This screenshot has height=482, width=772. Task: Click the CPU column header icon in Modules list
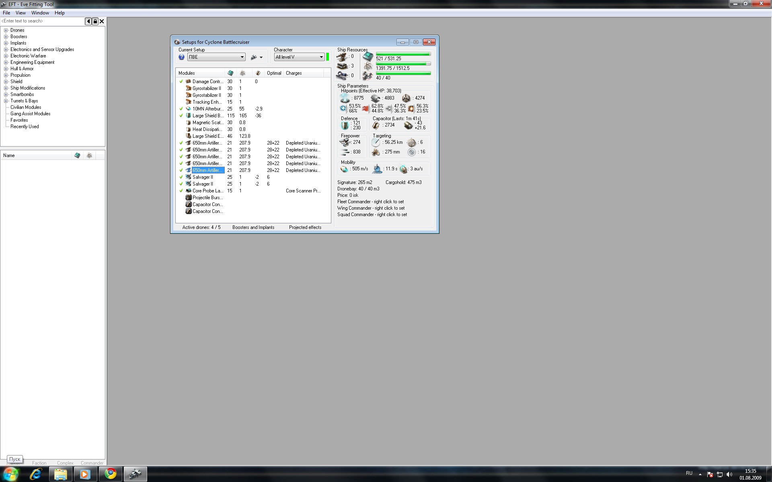230,73
